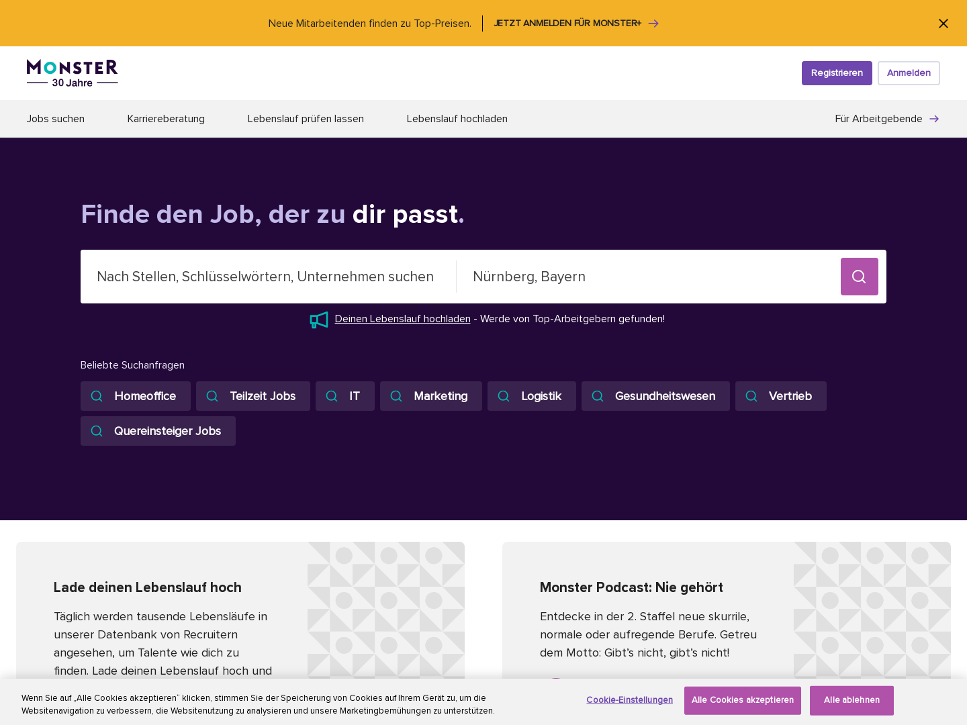Open Jobs suchen menu
The height and width of the screenshot is (725, 967).
[56, 119]
